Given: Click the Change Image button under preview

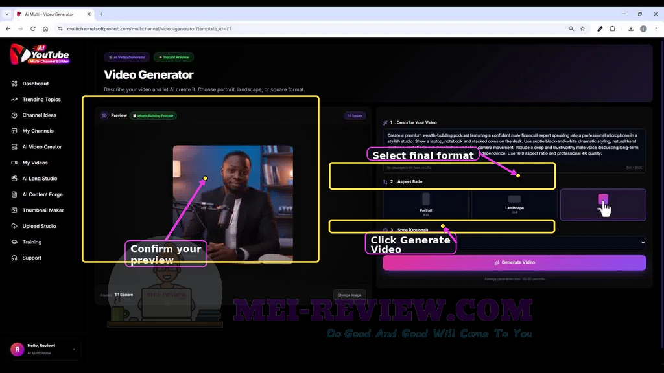Looking at the screenshot, I should [349, 295].
